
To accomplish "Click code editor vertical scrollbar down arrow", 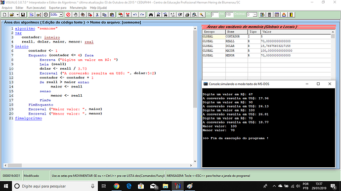I will coord(195,161).
